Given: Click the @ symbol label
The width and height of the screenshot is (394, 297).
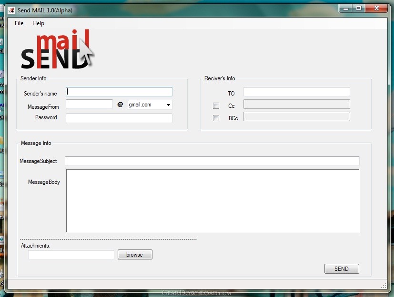Looking at the screenshot, I should tap(120, 104).
